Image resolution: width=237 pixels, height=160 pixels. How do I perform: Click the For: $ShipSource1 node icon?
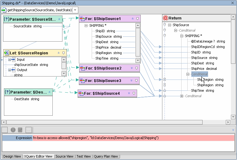point(82,19)
